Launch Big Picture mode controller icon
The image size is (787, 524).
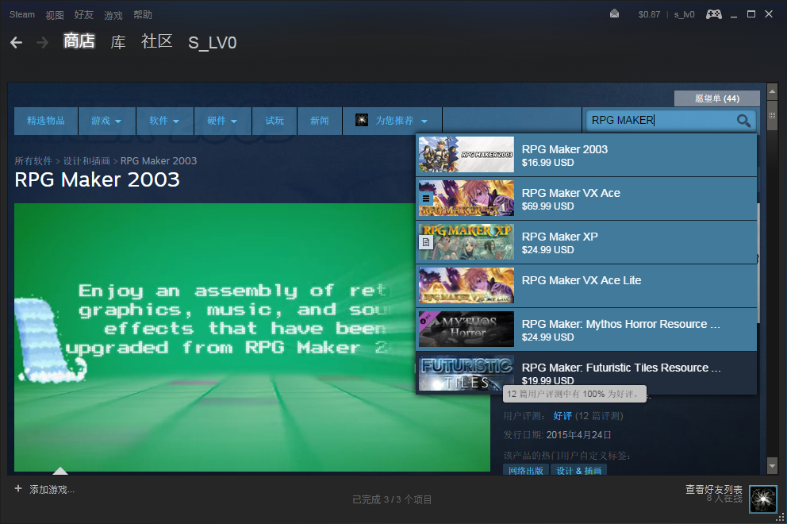click(714, 14)
